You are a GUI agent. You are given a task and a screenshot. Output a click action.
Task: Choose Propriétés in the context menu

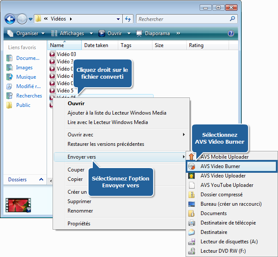click(x=79, y=224)
